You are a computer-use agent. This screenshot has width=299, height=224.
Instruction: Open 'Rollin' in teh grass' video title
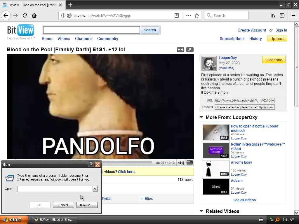point(258,146)
